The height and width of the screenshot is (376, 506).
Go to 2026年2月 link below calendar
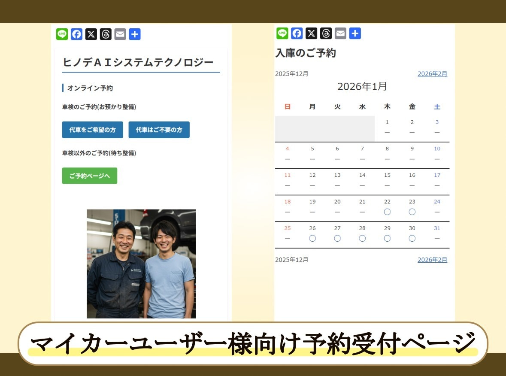tap(432, 260)
